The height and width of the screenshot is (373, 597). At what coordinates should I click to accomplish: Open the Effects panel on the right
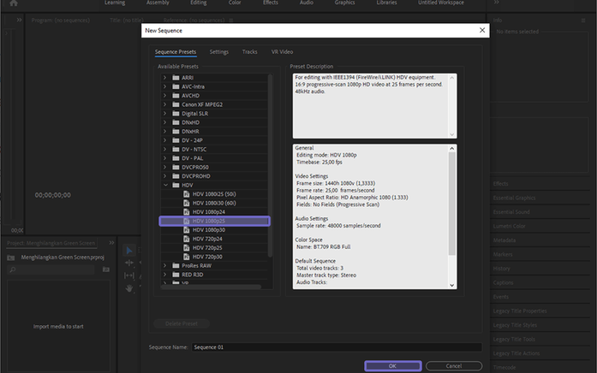pos(500,184)
